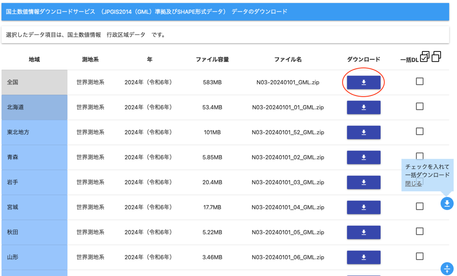Download the 秋田 data via its button
This screenshot has height=276, width=457.
point(363,232)
